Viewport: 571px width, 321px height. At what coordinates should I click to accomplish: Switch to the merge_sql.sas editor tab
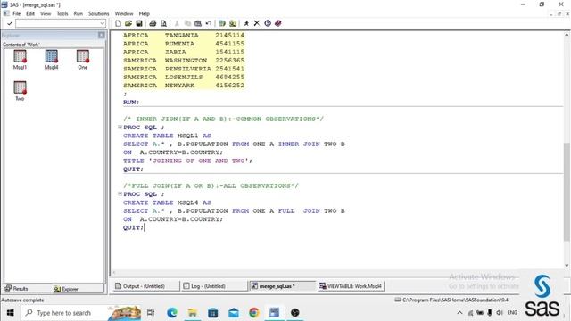282,286
